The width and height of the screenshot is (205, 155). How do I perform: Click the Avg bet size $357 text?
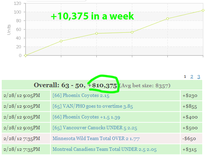point(145,85)
